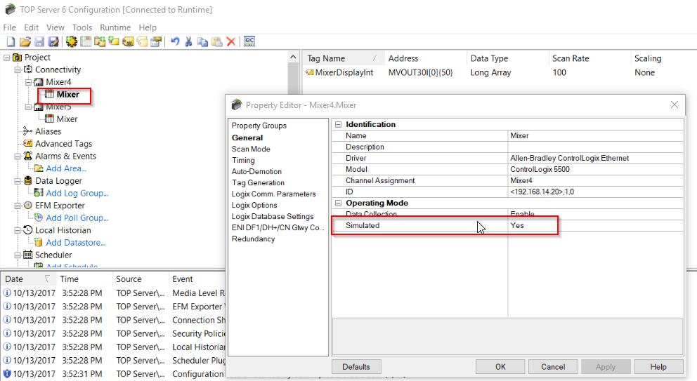The height and width of the screenshot is (381, 697).
Task: Select Mixer device under Mixer5
Action: [x=67, y=119]
